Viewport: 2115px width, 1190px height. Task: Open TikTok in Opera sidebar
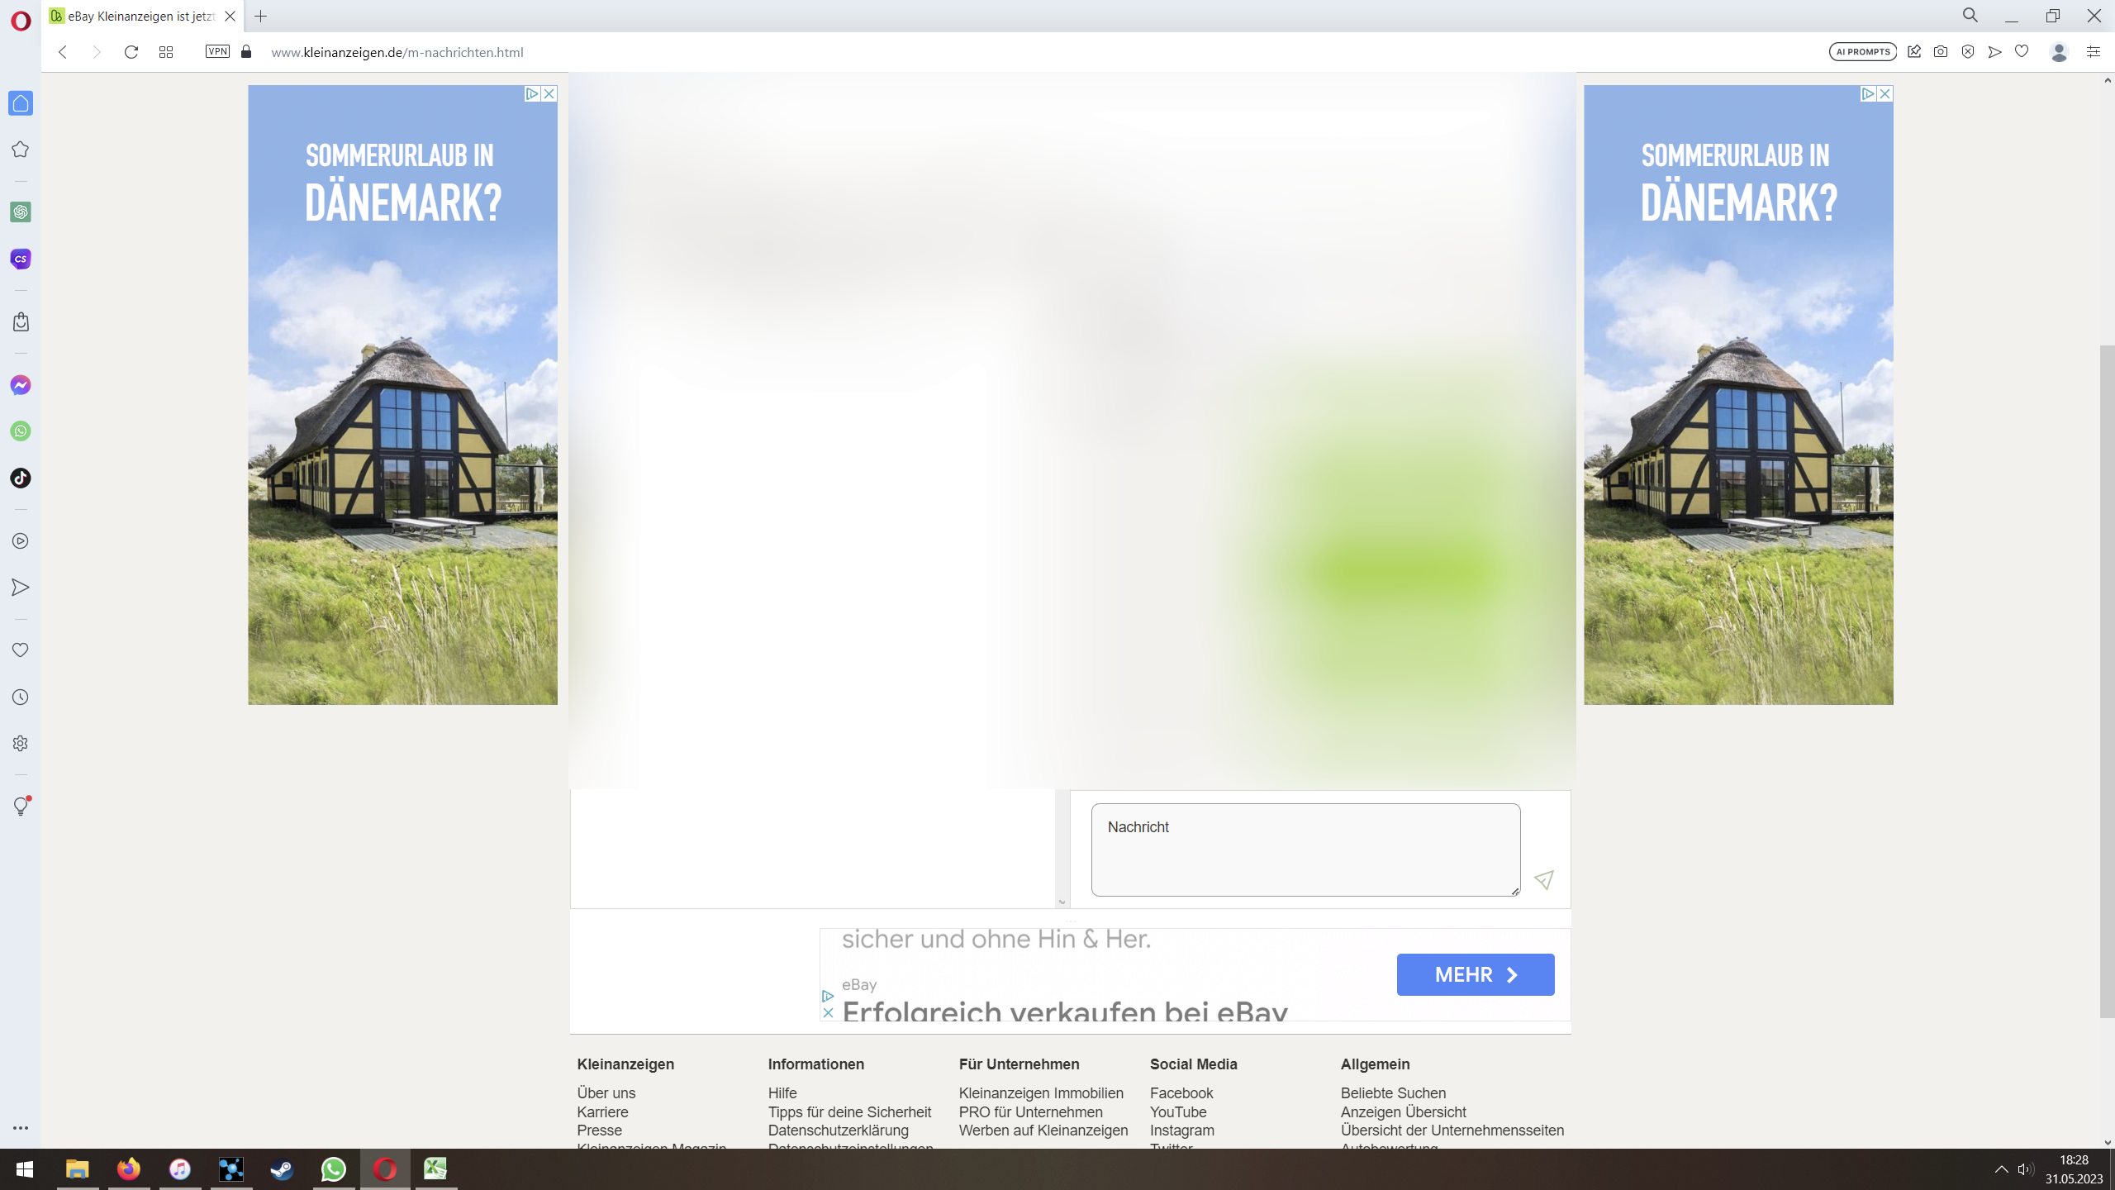21,478
